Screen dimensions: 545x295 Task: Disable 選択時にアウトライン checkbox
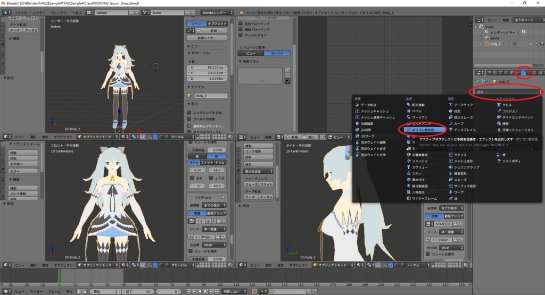pos(189,125)
